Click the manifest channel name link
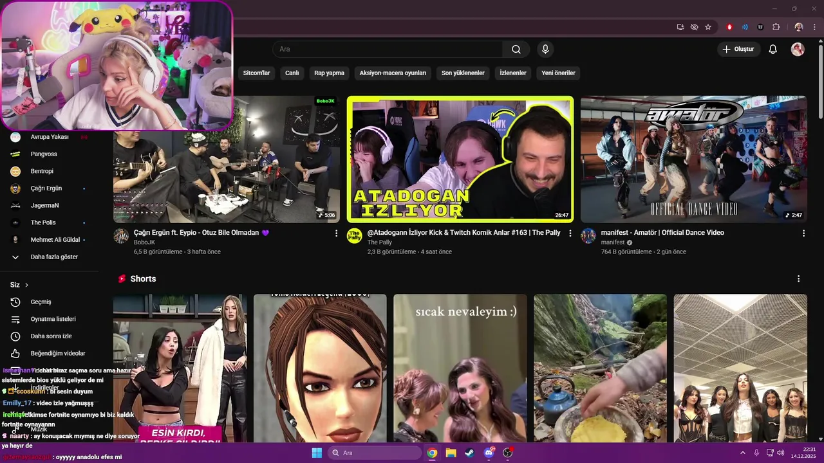Image resolution: width=824 pixels, height=463 pixels. 613,242
